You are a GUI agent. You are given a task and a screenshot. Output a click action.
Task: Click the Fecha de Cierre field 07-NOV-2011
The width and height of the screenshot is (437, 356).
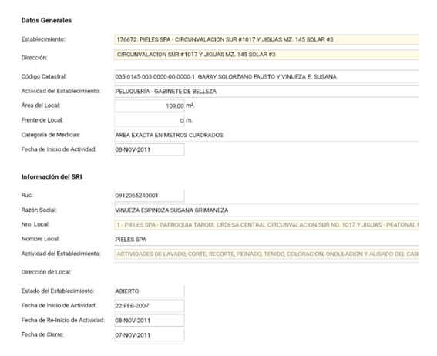[150, 335]
